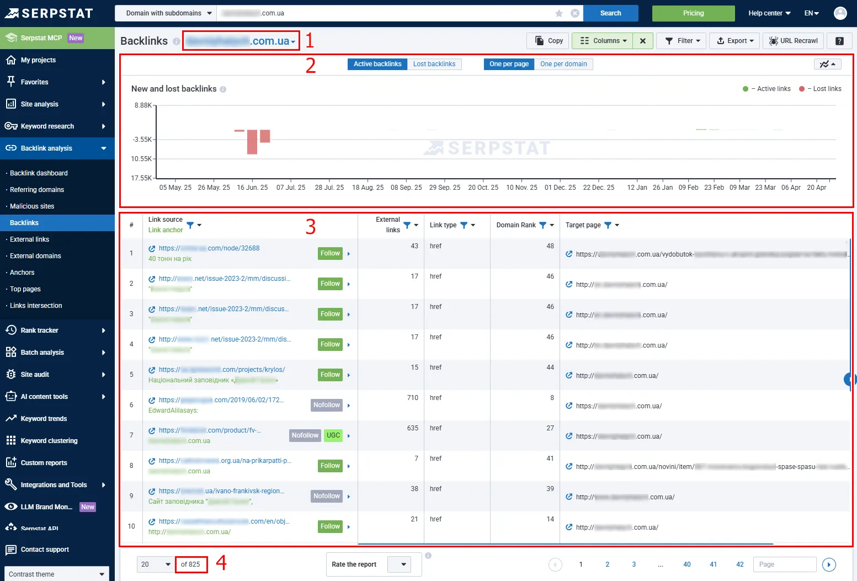
Task: Click the Pricing button
Action: [694, 13]
